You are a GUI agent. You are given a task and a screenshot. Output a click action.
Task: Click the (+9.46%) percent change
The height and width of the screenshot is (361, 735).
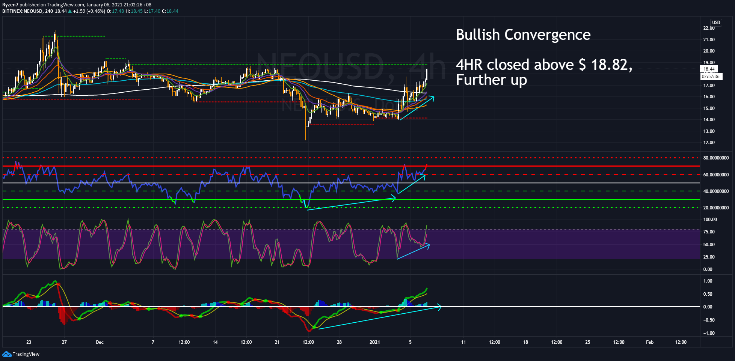(96, 11)
